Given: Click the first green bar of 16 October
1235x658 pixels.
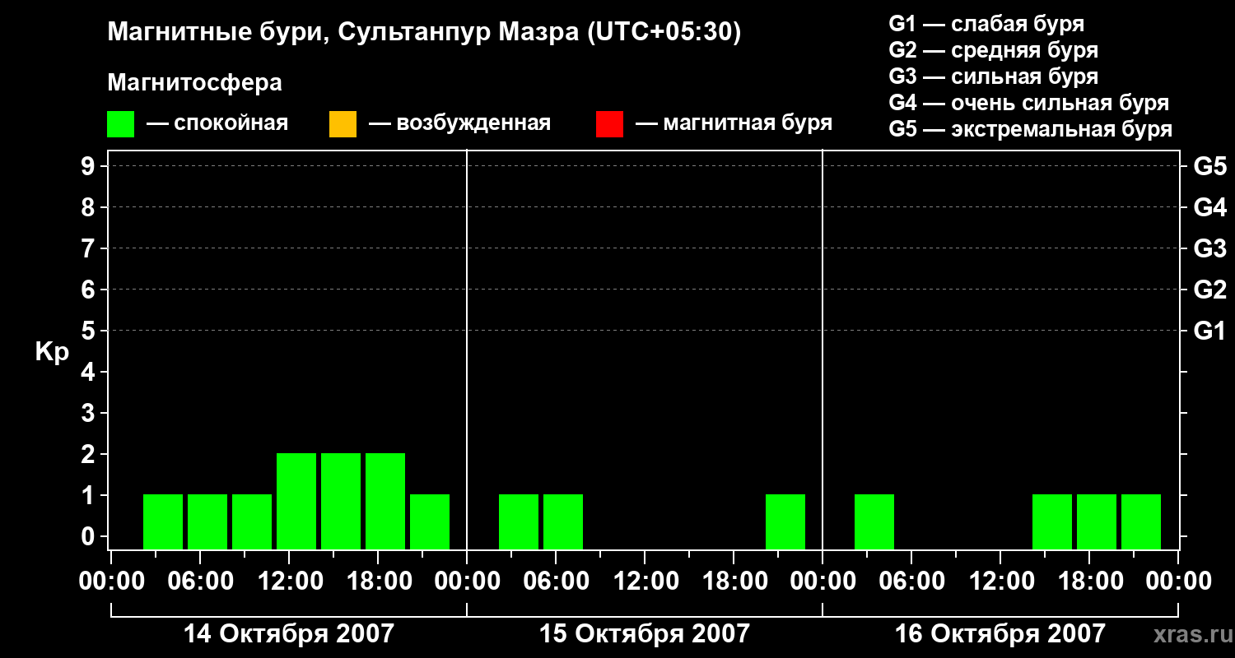Looking at the screenshot, I should [x=874, y=521].
